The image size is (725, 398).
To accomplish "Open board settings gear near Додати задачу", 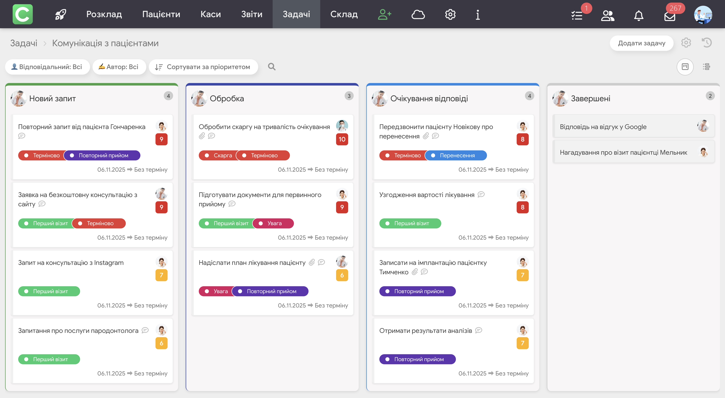I will (686, 43).
